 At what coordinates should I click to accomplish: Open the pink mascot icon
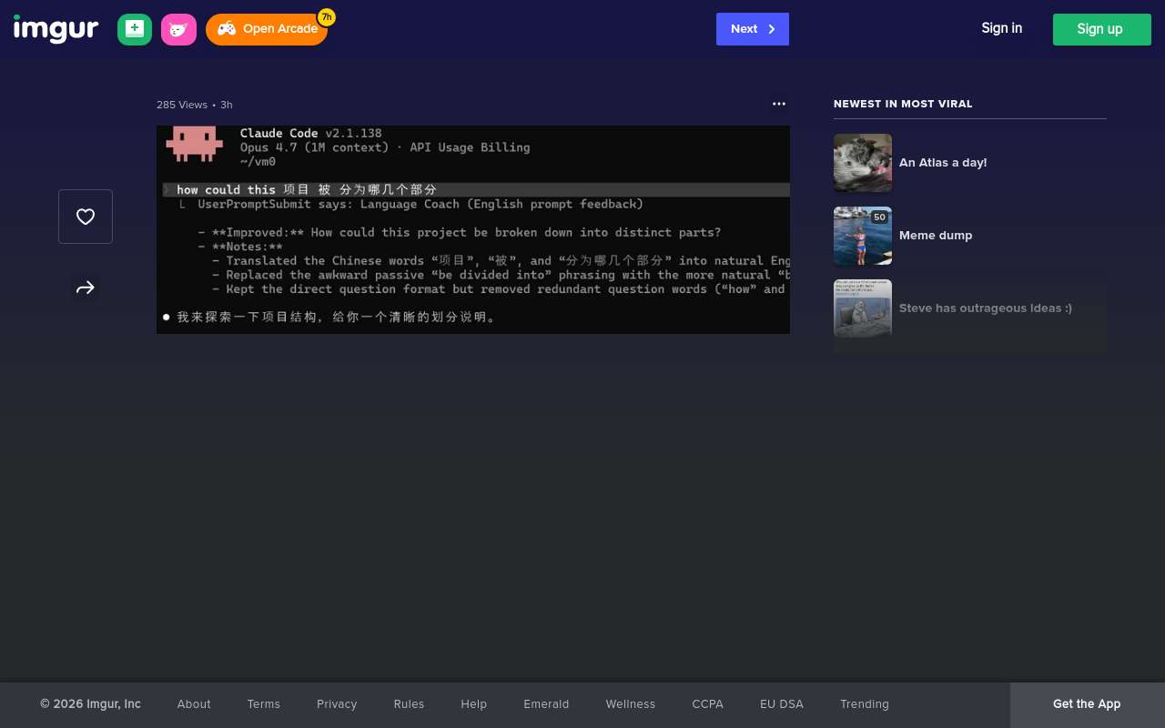pyautogui.click(x=178, y=29)
